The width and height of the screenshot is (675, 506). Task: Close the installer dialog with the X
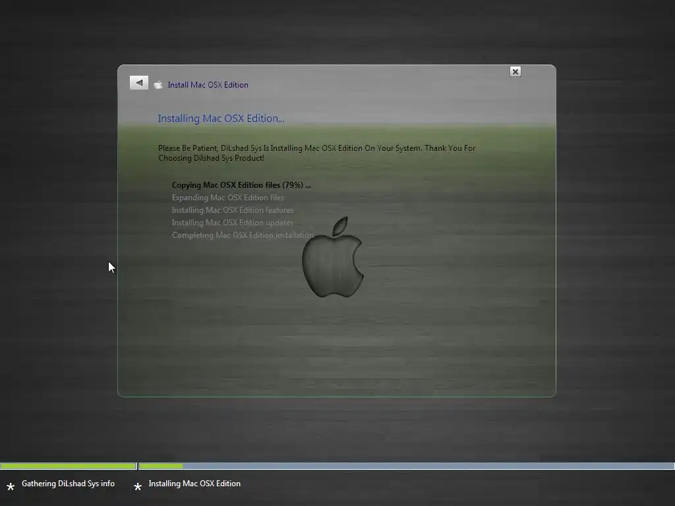515,72
